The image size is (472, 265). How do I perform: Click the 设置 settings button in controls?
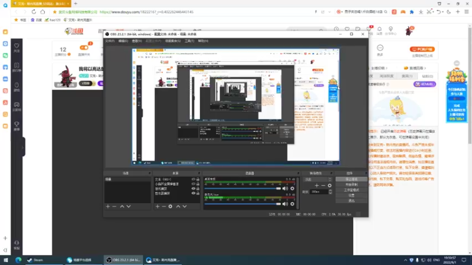[351, 196]
